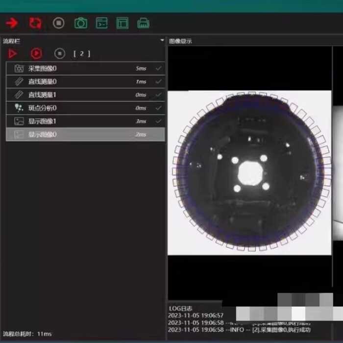Click the flow index label [ 2 ]
This screenshot has height=343, width=343.
(82, 54)
